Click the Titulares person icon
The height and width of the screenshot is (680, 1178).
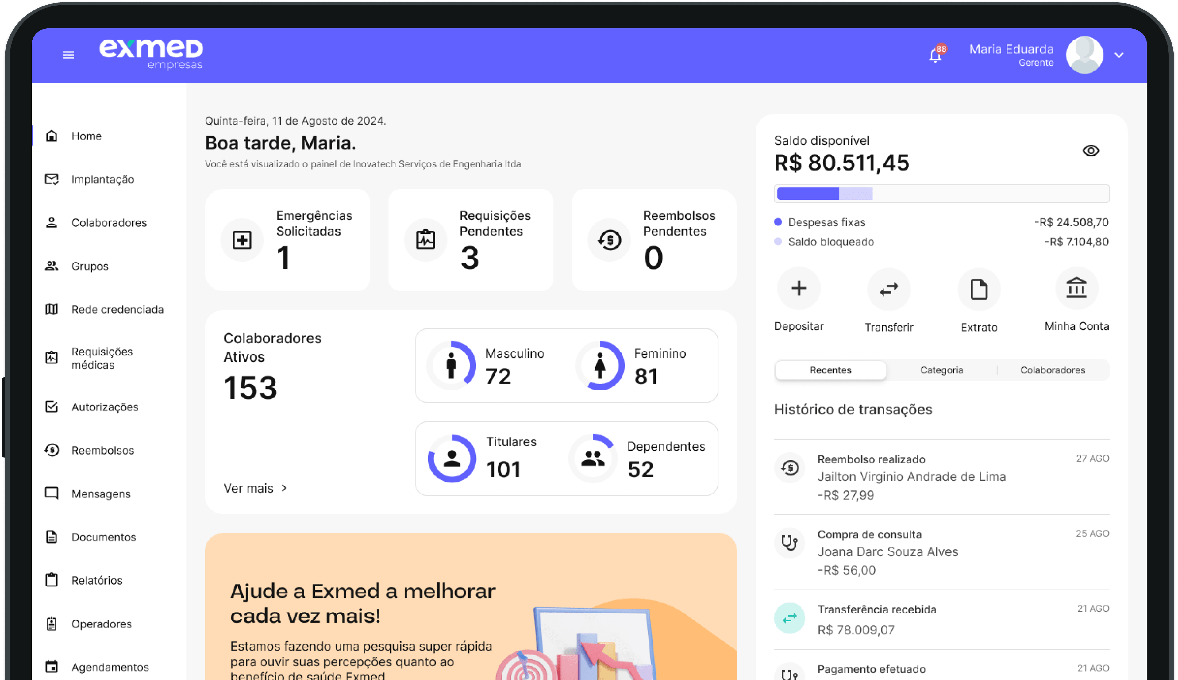[452, 459]
